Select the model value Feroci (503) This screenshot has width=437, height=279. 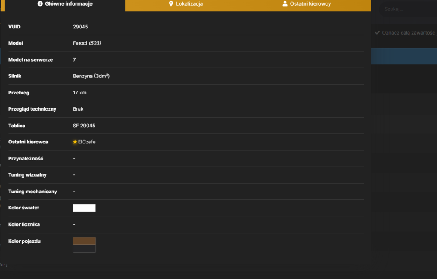tap(87, 43)
